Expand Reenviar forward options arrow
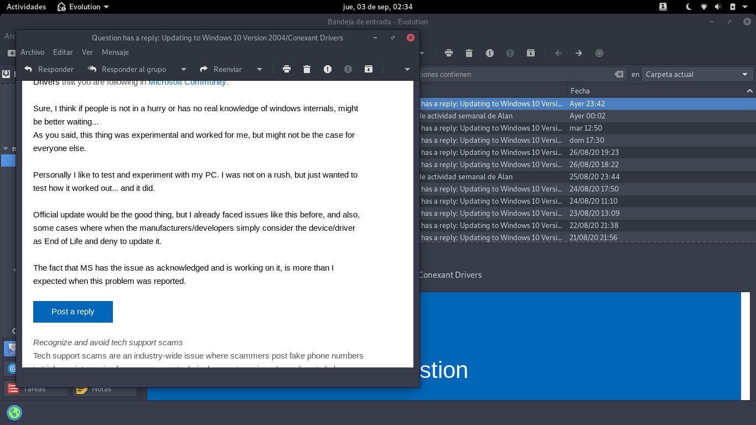This screenshot has width=756, height=425. point(260,69)
